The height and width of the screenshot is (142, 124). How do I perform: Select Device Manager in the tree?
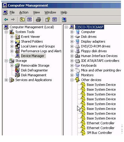32,56
